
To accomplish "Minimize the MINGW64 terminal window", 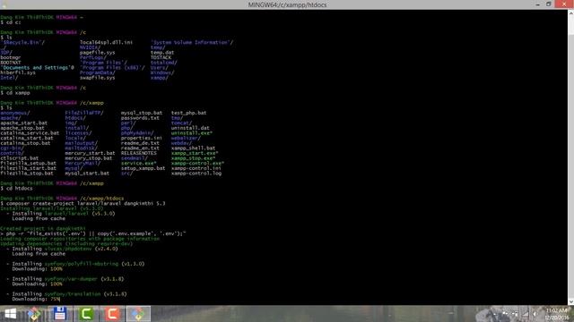I will tap(538, 4).
